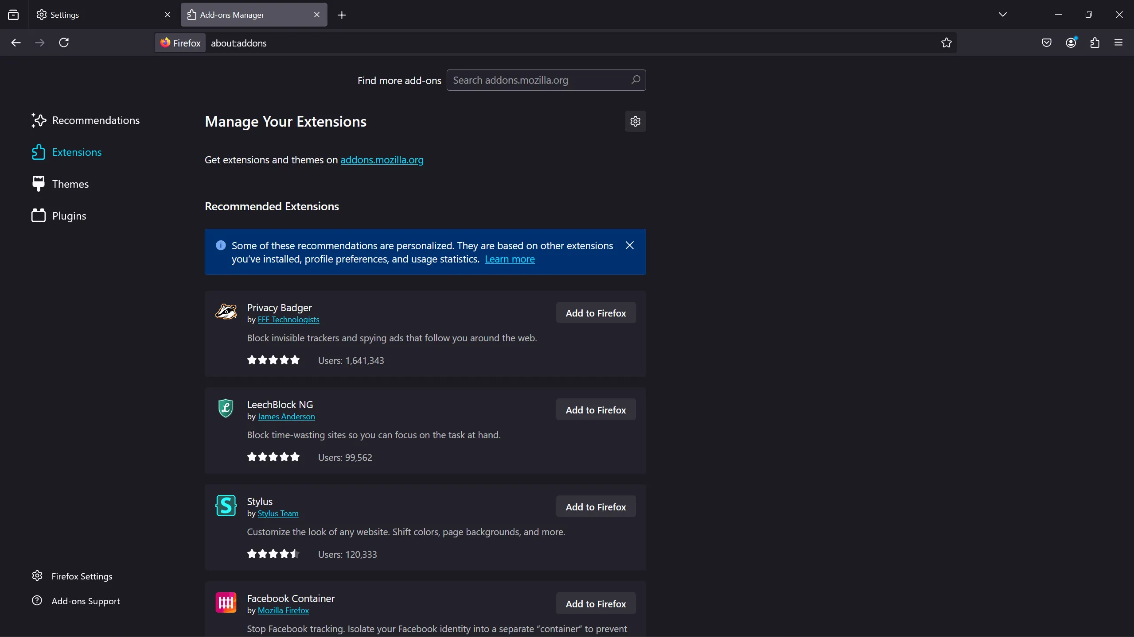Click the Stylus S logo icon

tap(226, 506)
